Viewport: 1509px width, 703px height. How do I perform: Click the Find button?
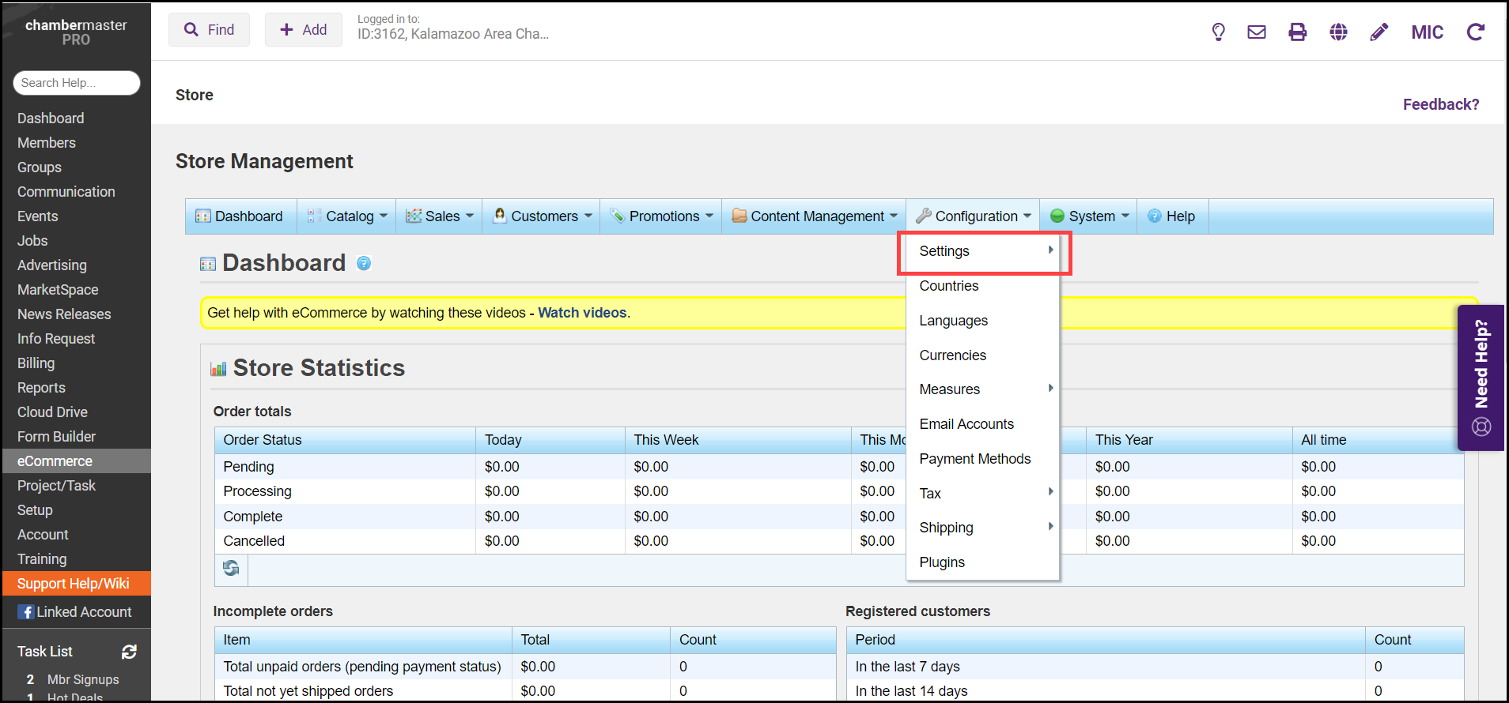(210, 30)
